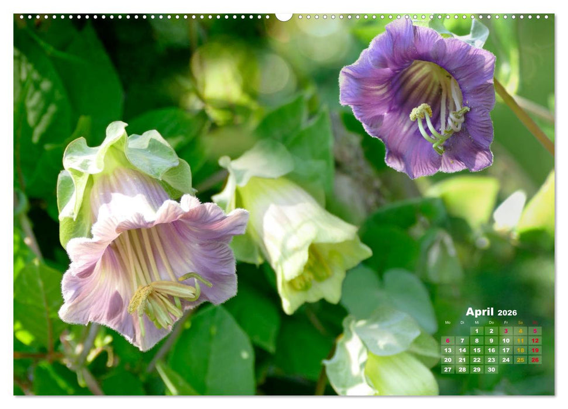Click the green date cell 9

pos(491,341)
